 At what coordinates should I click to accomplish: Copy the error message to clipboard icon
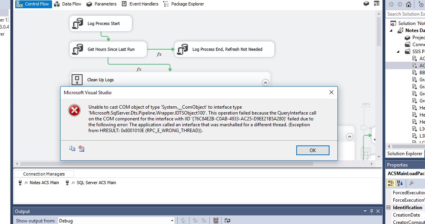72,148
